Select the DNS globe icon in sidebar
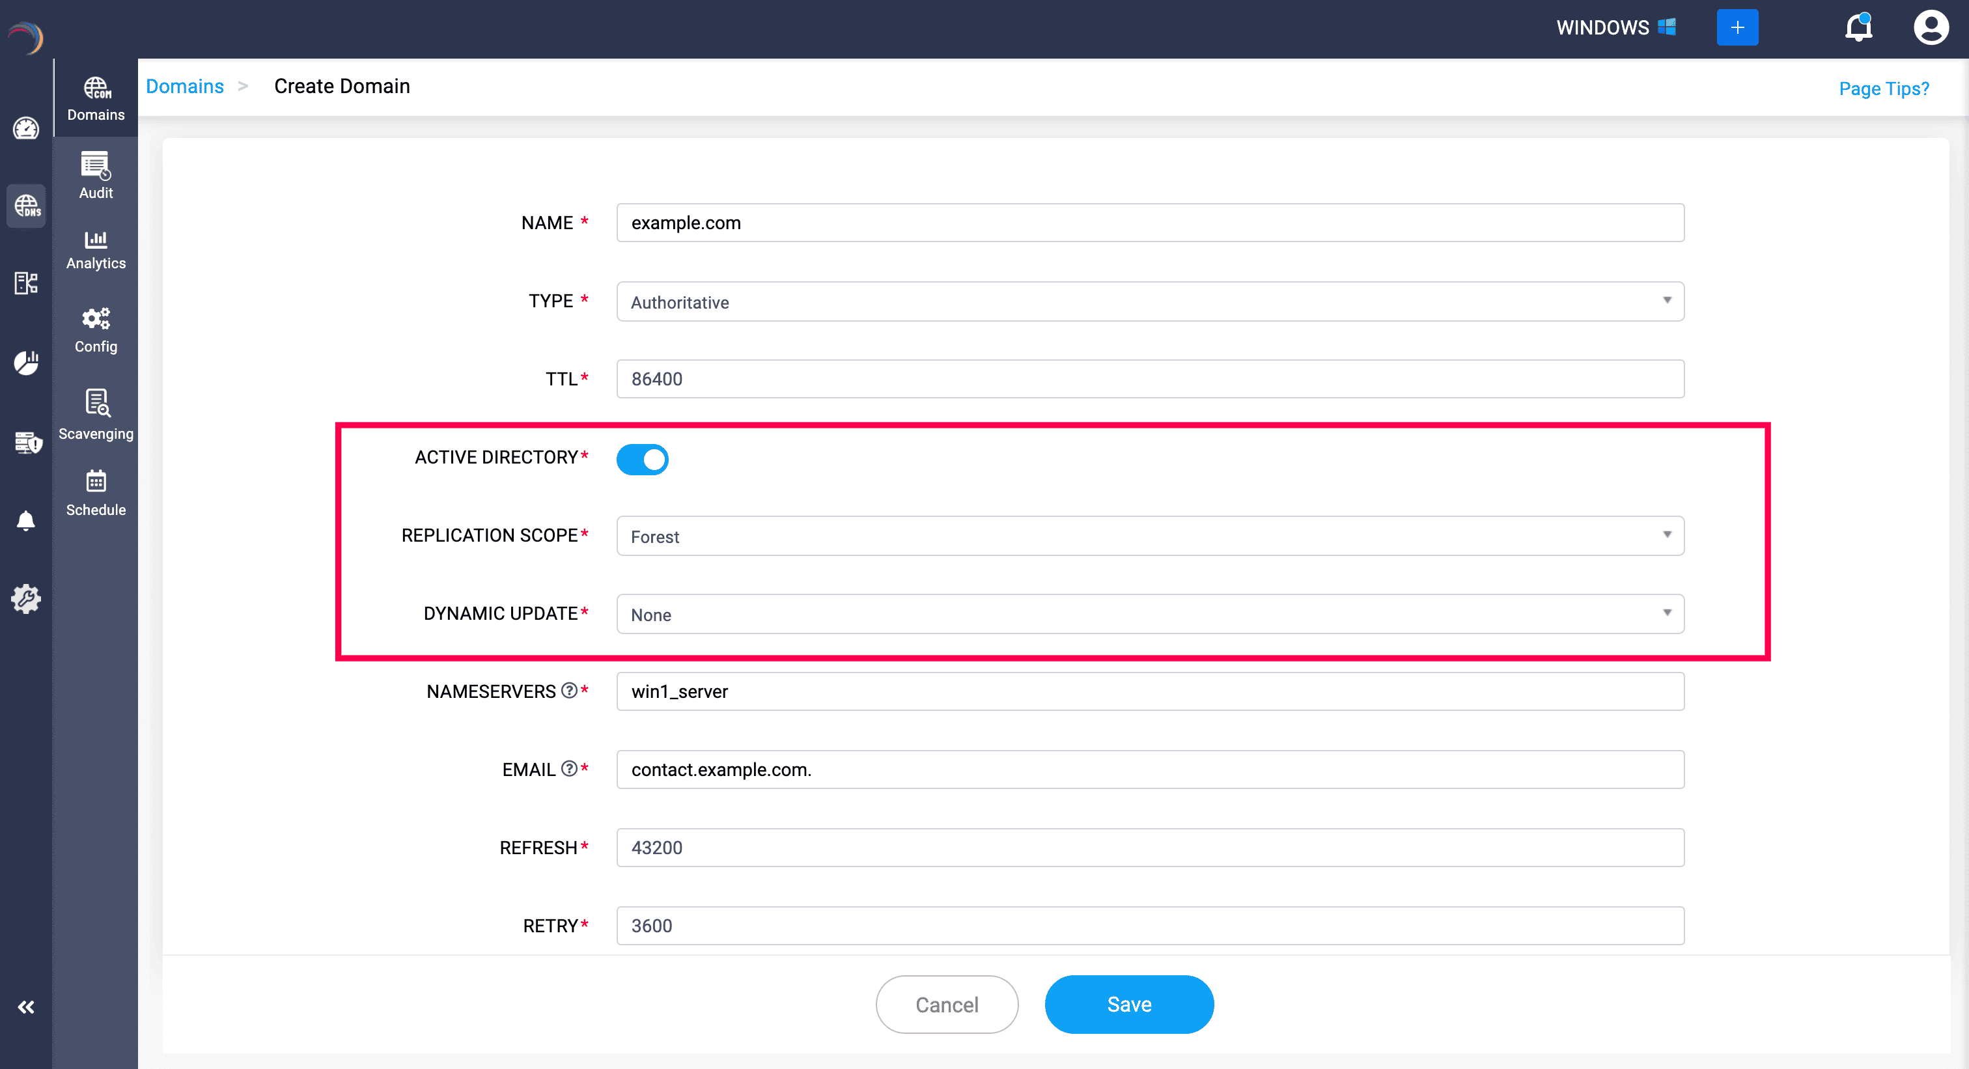Viewport: 1969px width, 1069px height. (27, 206)
